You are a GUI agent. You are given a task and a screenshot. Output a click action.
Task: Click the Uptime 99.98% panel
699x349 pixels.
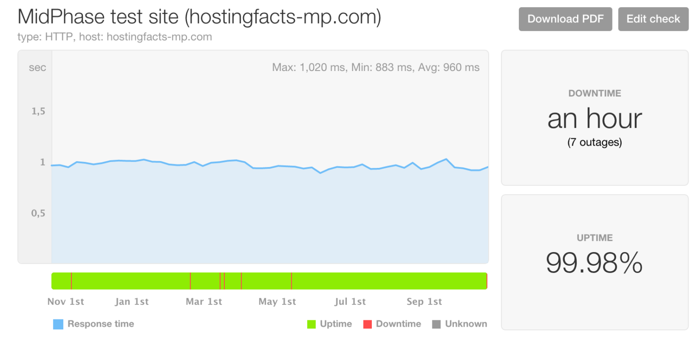point(595,262)
